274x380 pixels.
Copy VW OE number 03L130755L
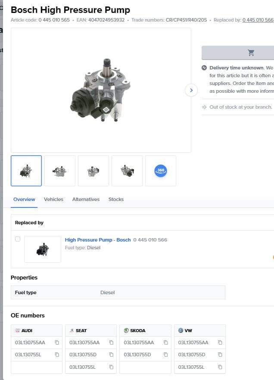tap(220, 367)
